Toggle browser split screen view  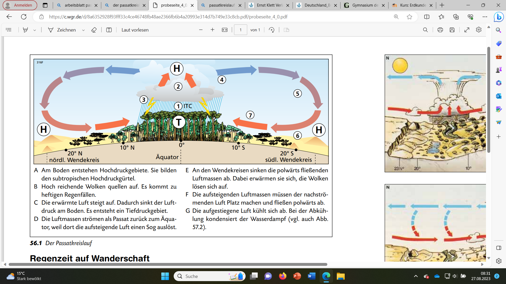click(427, 17)
